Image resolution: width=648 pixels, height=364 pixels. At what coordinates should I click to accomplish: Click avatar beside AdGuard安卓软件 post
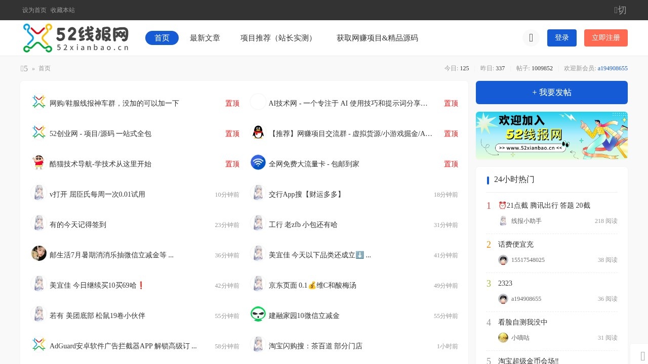click(x=39, y=344)
